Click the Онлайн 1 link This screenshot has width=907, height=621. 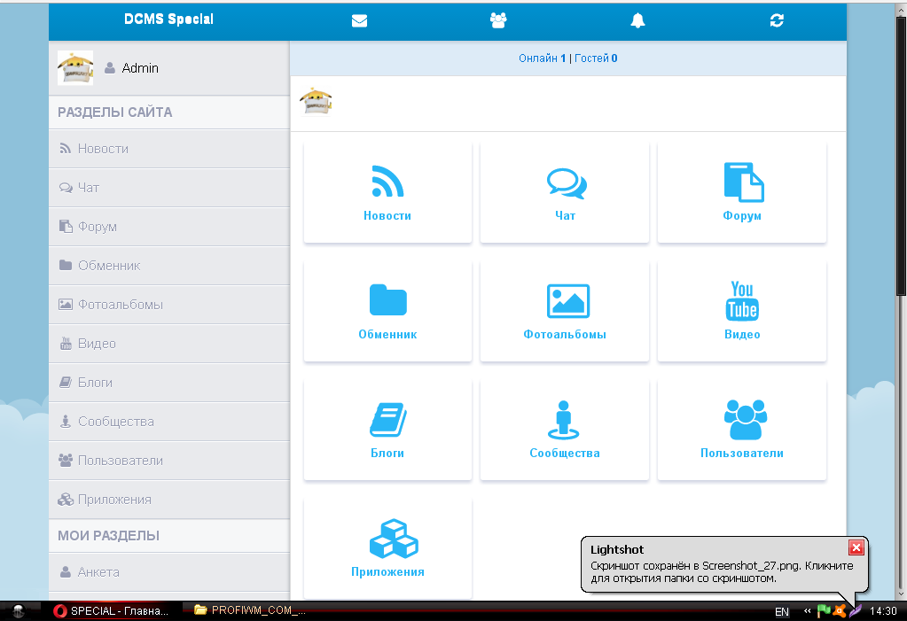[542, 58]
